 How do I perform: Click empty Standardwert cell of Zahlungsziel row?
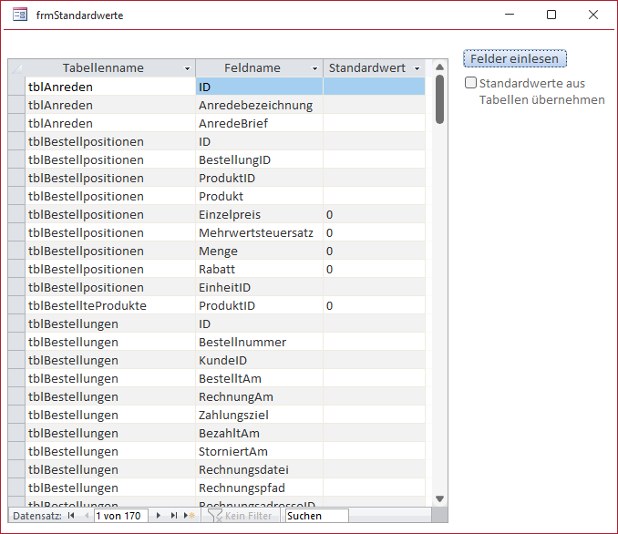click(374, 415)
